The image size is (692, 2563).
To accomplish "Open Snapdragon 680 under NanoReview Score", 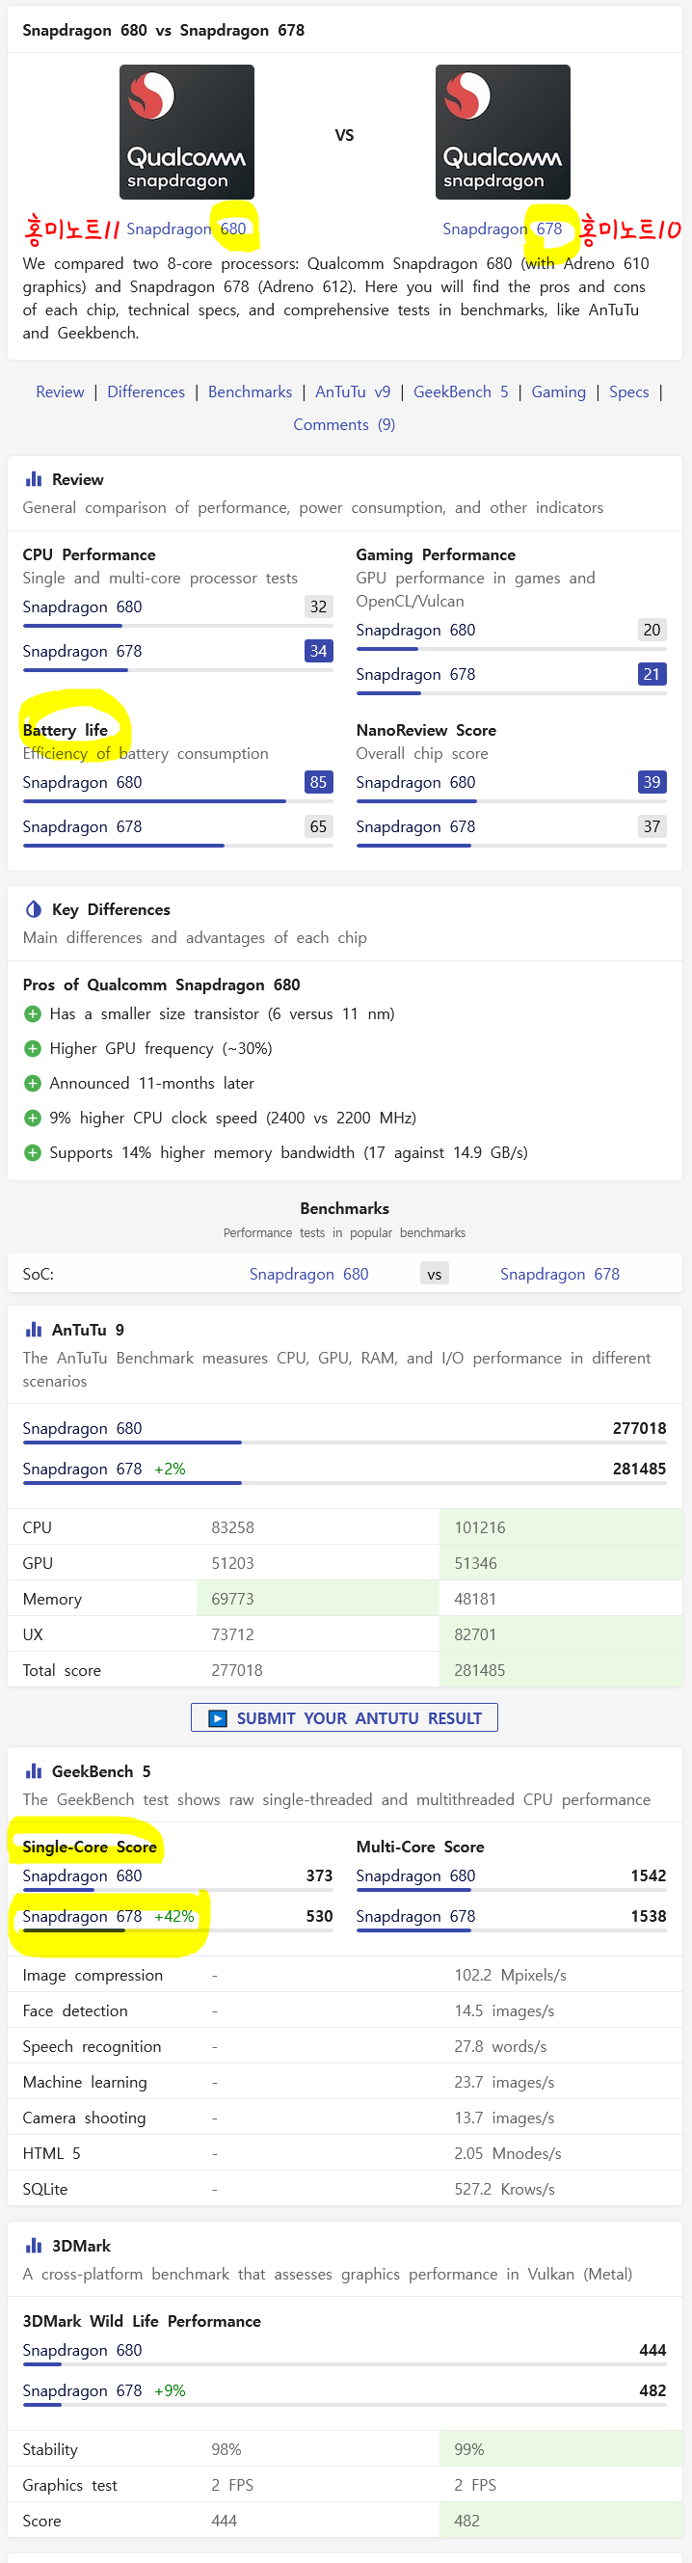I will [415, 783].
